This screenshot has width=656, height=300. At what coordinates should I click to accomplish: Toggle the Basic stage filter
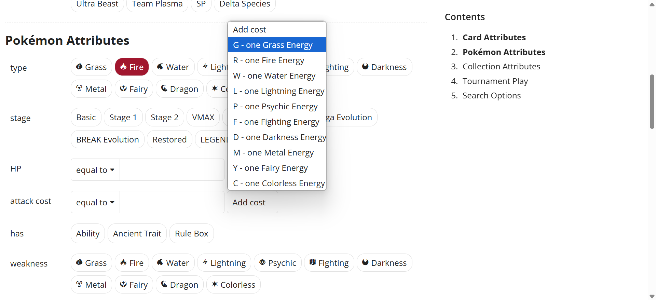(x=86, y=118)
